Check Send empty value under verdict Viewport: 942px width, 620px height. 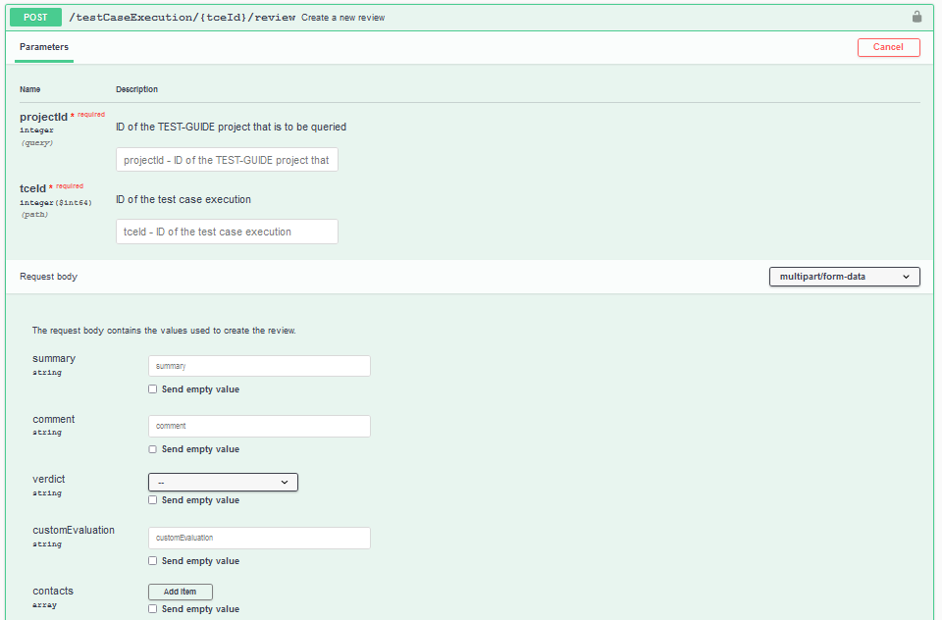pos(152,499)
